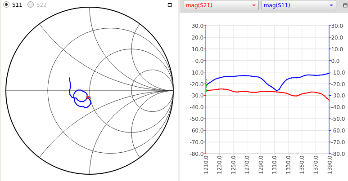Click the red marker on Smith chart

coord(88,97)
